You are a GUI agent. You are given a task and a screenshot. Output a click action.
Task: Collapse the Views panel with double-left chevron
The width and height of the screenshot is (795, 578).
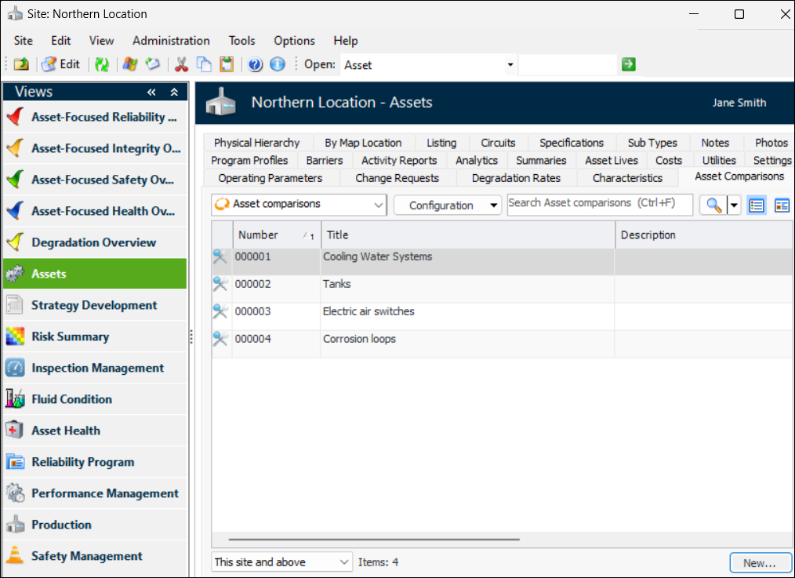point(151,92)
